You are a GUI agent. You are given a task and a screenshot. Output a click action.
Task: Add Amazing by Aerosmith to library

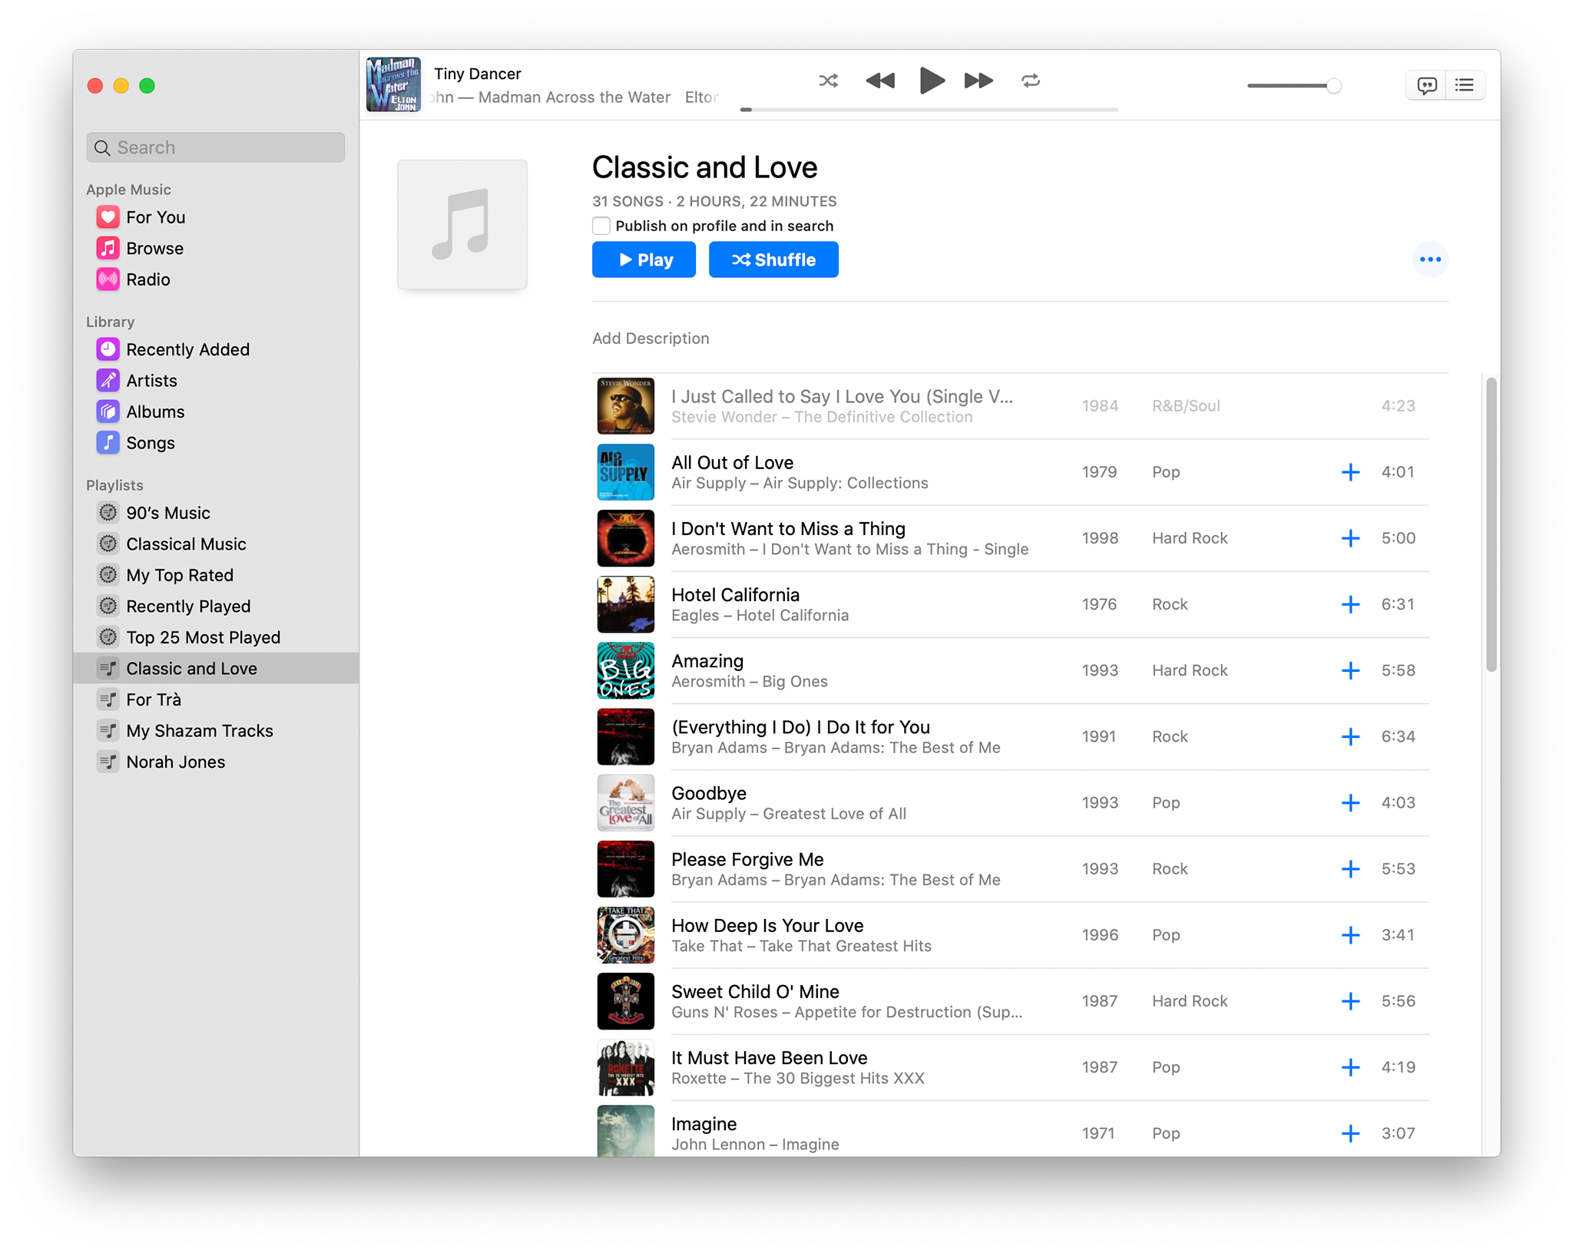click(x=1350, y=670)
